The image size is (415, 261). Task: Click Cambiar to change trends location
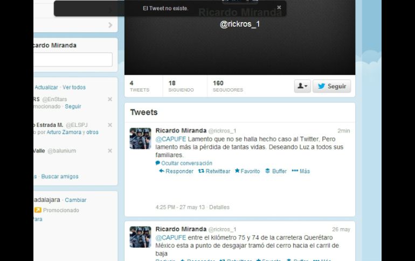click(75, 200)
